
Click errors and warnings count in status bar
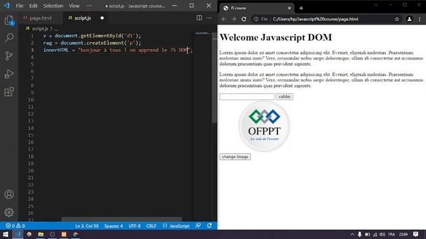click(15, 226)
